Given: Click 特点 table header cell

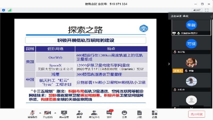Looking at the screenshot, I should [111, 49].
